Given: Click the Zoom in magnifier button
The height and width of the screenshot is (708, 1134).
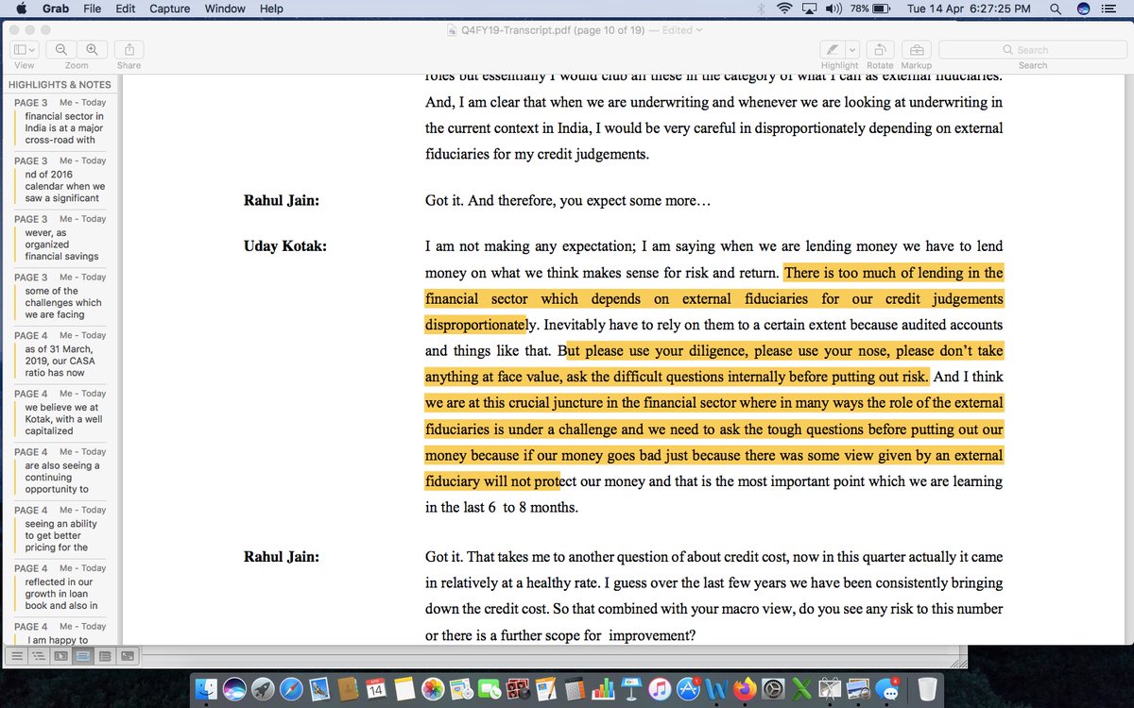Looking at the screenshot, I should 92,49.
